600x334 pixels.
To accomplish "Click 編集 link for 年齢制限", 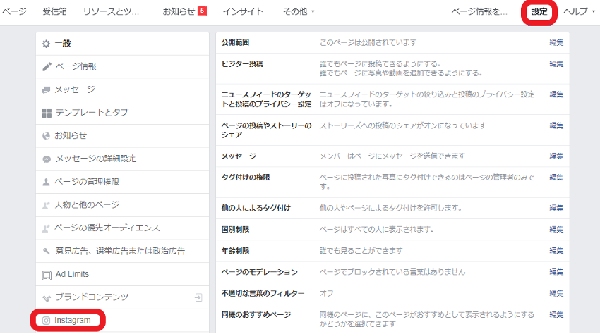I will click(556, 251).
